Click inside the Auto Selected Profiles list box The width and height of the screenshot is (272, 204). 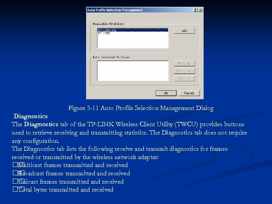(133, 71)
